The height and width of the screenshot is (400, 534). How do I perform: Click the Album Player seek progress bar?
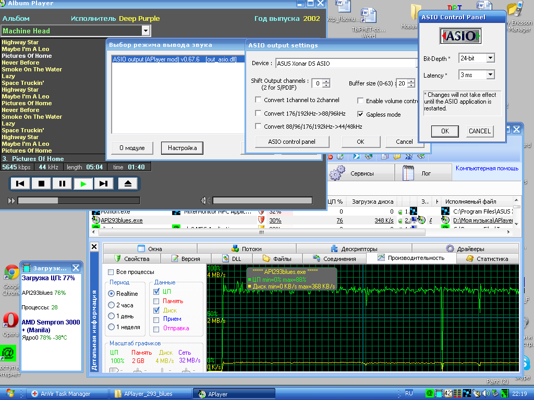click(79, 201)
